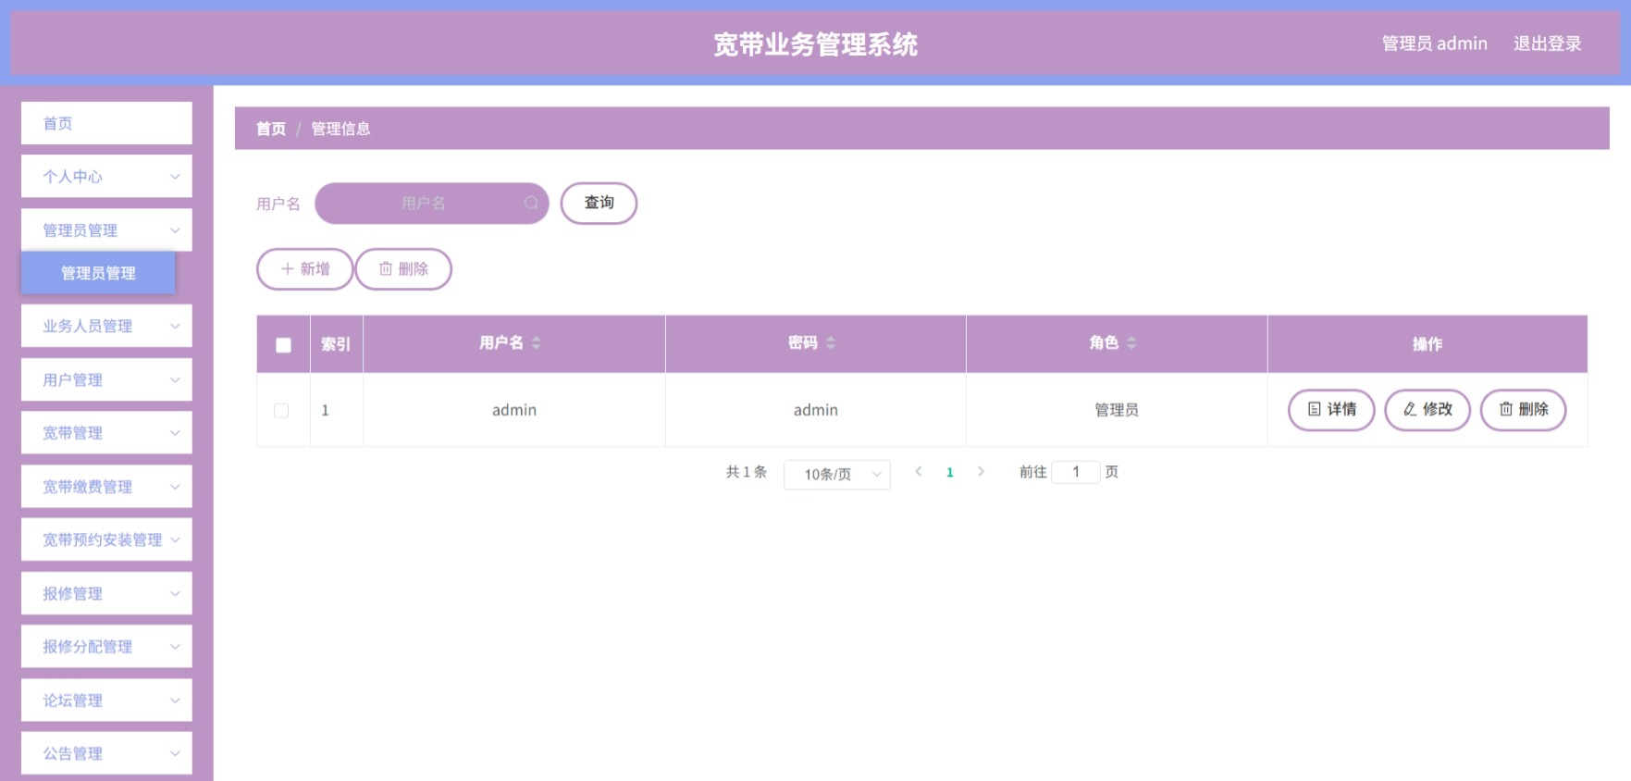Click 共 1 条 total count text
Viewport: 1631px width, 781px height.
[x=747, y=472]
